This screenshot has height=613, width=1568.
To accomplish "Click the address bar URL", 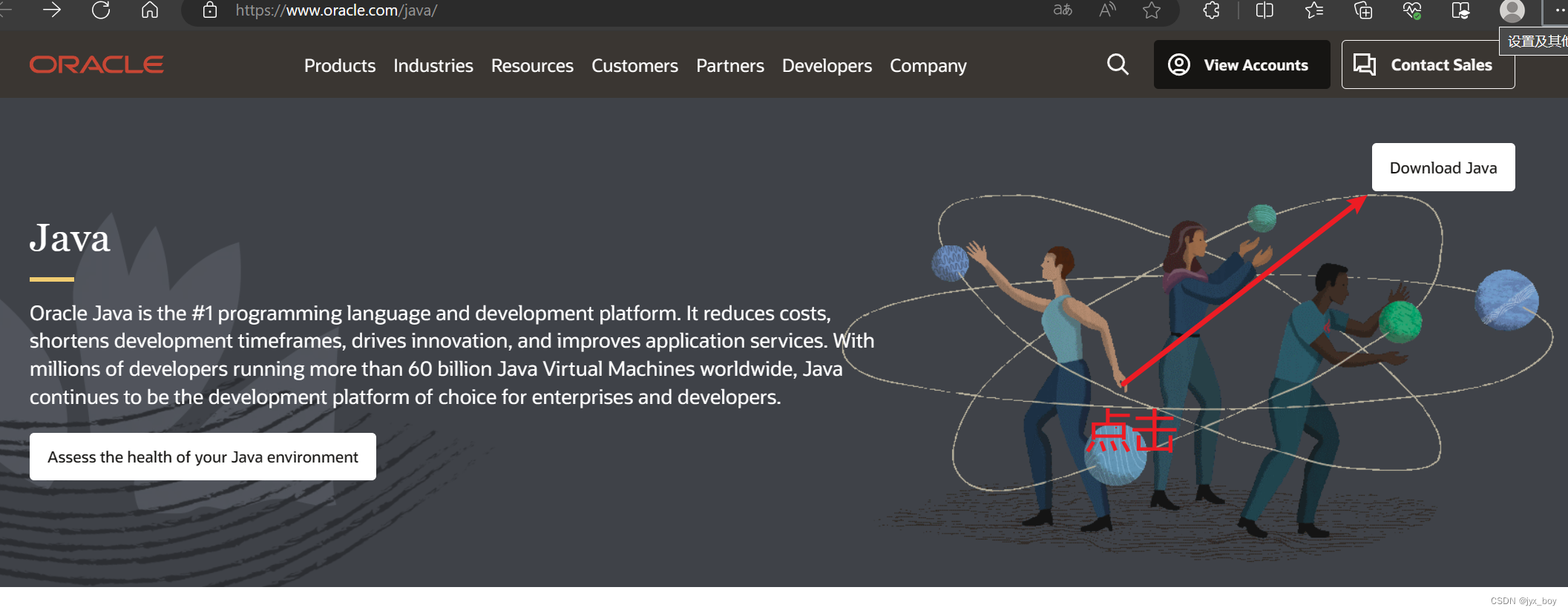I will tap(336, 10).
